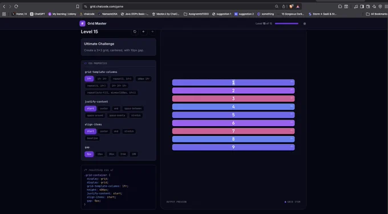This screenshot has width=388, height=214.
Task: Open site settings icon in address bar
Action: click(86, 6)
